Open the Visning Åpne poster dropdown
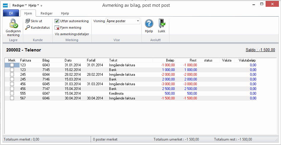The width and height of the screenshot is (281, 145). (x=138, y=21)
